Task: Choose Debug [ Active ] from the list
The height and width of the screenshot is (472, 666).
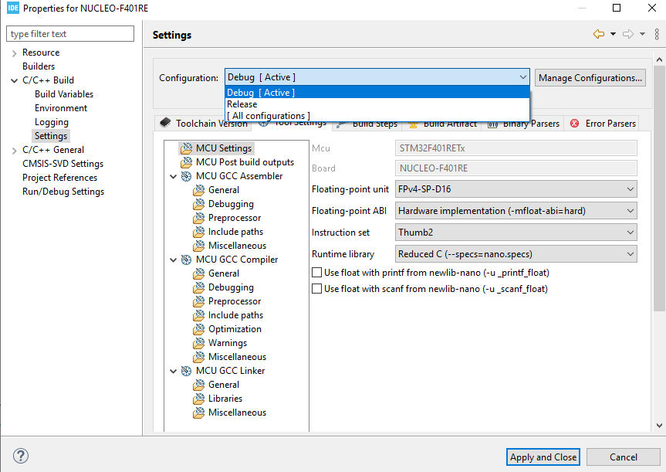Action: [x=377, y=92]
